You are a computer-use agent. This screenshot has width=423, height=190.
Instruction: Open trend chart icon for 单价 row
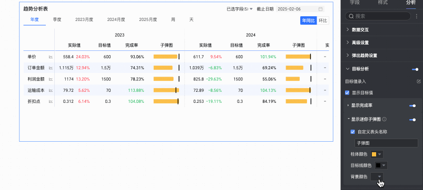click(x=51, y=57)
